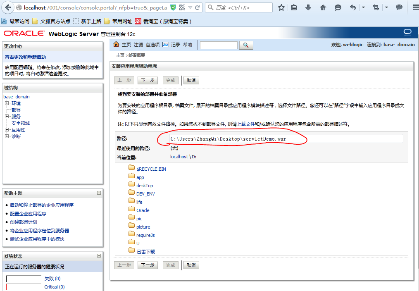
Task: Click the 上载文件 upload link
Action: point(246,124)
